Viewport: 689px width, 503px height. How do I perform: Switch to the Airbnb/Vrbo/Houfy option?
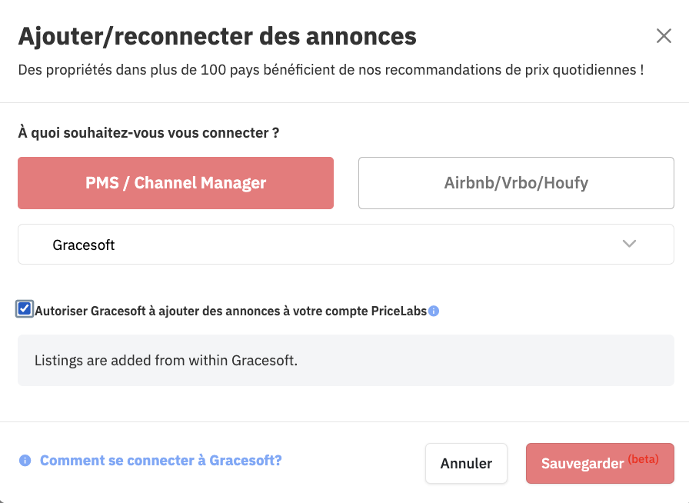(x=516, y=183)
